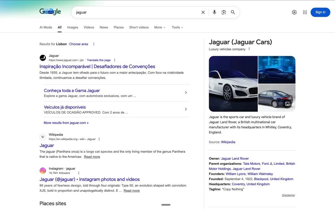The height and width of the screenshot is (209, 335).
Task: Open three-dot menu next to Luxury vehicles company
Action: pyautogui.click(x=249, y=49)
